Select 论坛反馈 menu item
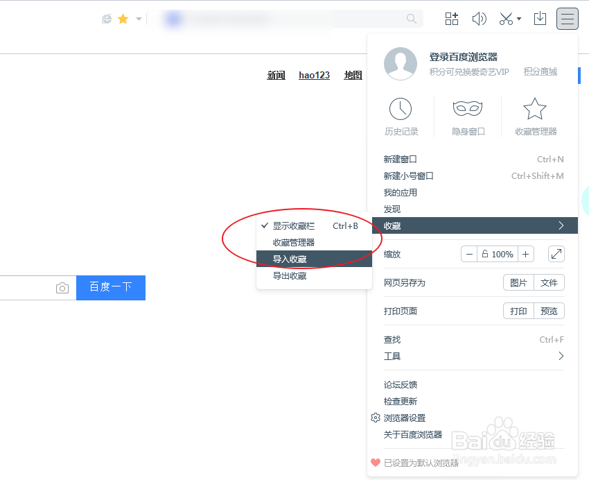 tap(474, 385)
